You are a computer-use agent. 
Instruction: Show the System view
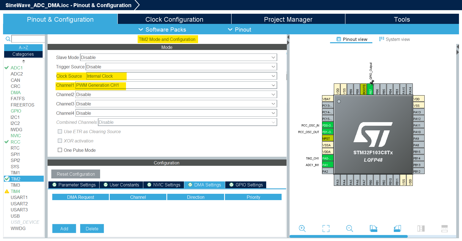click(394, 39)
